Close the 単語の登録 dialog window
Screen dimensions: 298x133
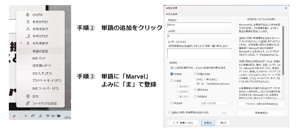286,8
